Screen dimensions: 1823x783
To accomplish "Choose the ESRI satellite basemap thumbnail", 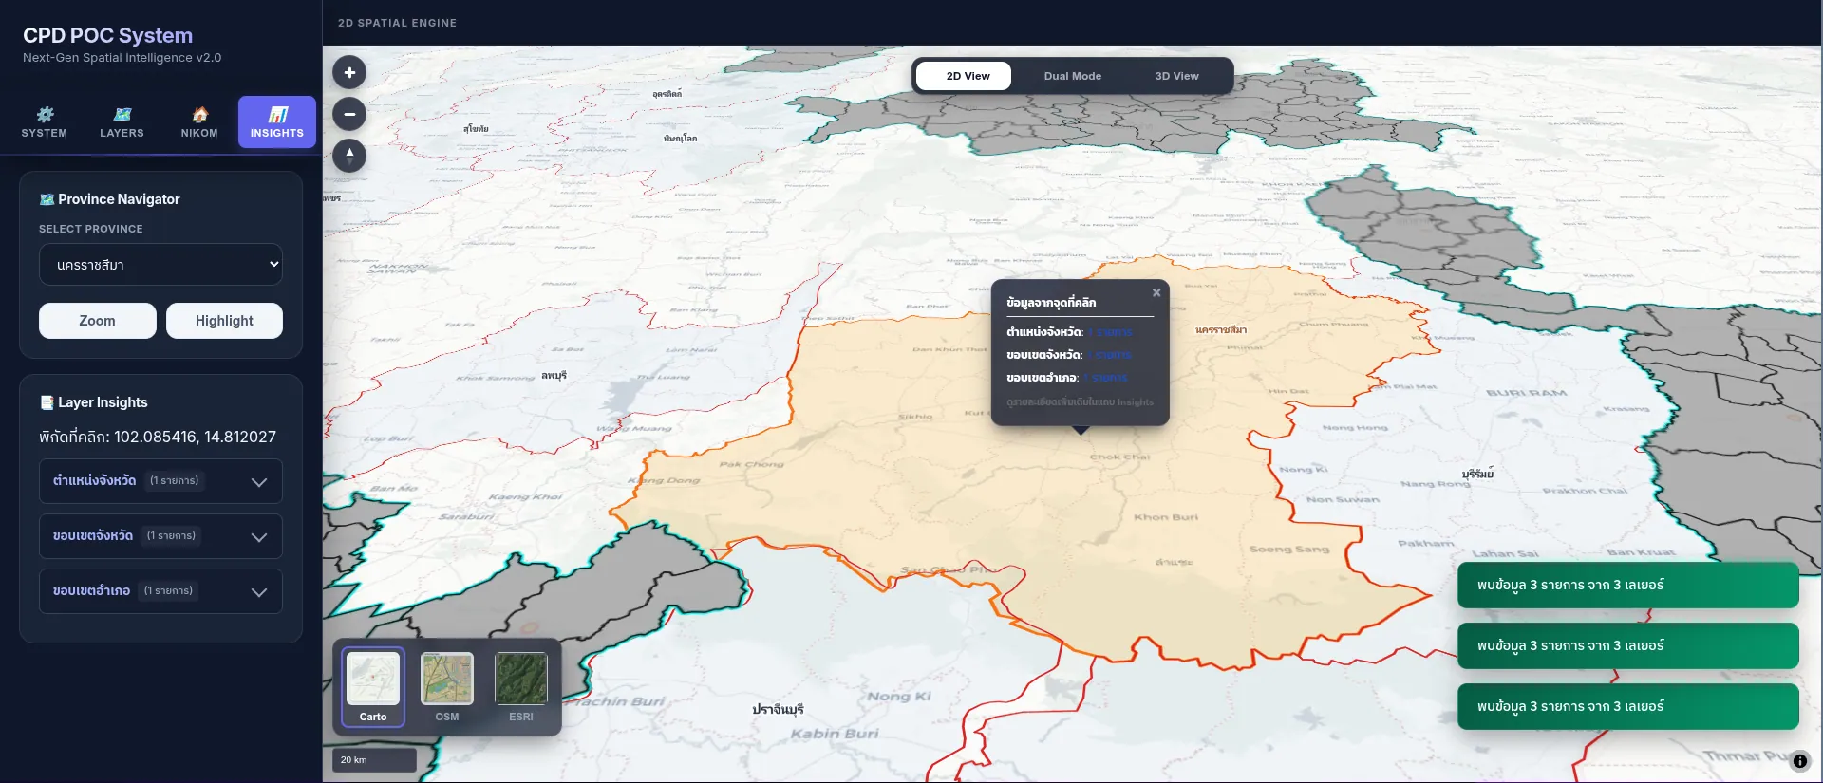I will (x=521, y=687).
